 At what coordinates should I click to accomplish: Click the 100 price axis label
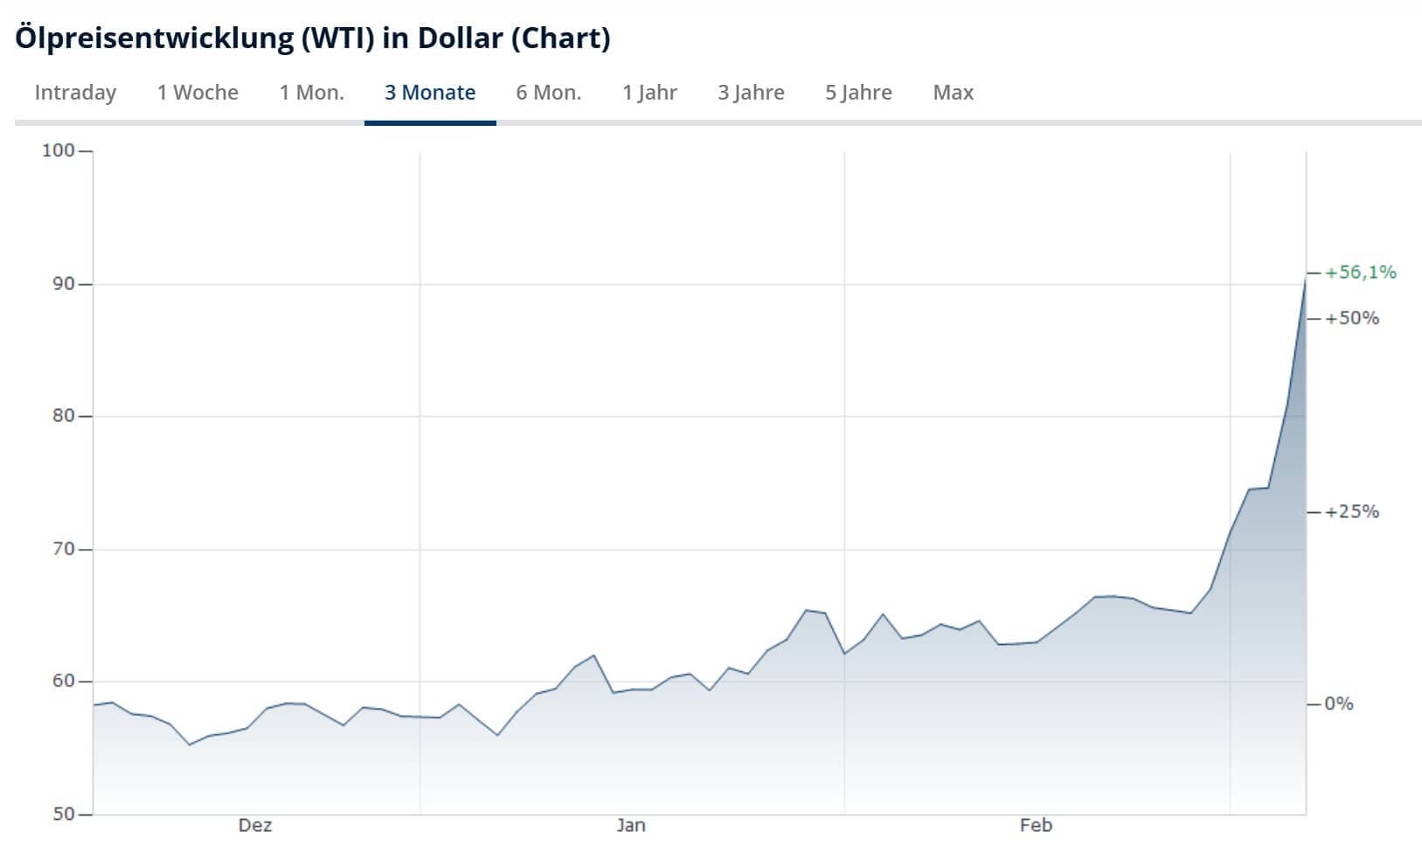tap(59, 150)
